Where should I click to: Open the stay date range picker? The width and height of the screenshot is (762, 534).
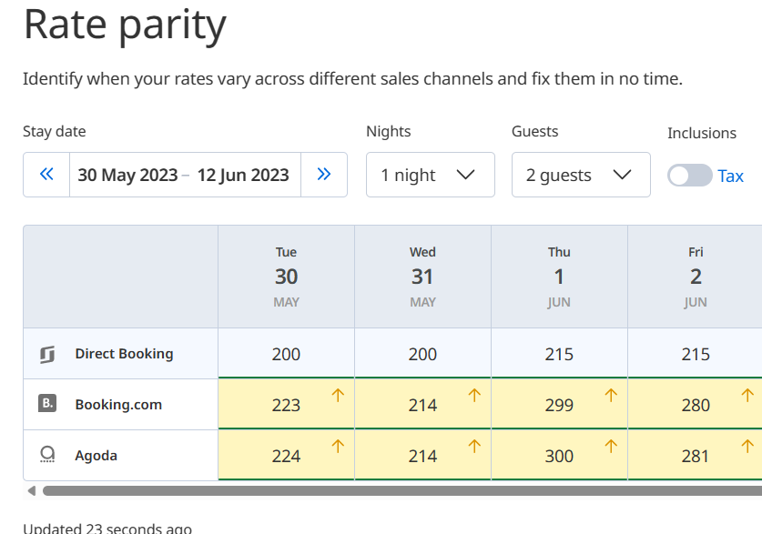pyautogui.click(x=185, y=175)
